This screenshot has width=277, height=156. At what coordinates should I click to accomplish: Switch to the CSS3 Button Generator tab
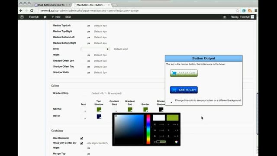pyautogui.click(x=52, y=5)
